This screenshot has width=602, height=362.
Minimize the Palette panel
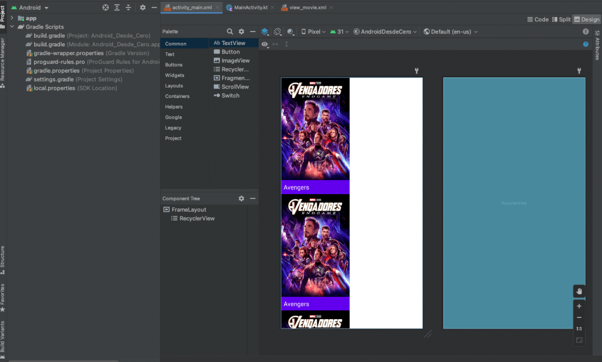253,32
